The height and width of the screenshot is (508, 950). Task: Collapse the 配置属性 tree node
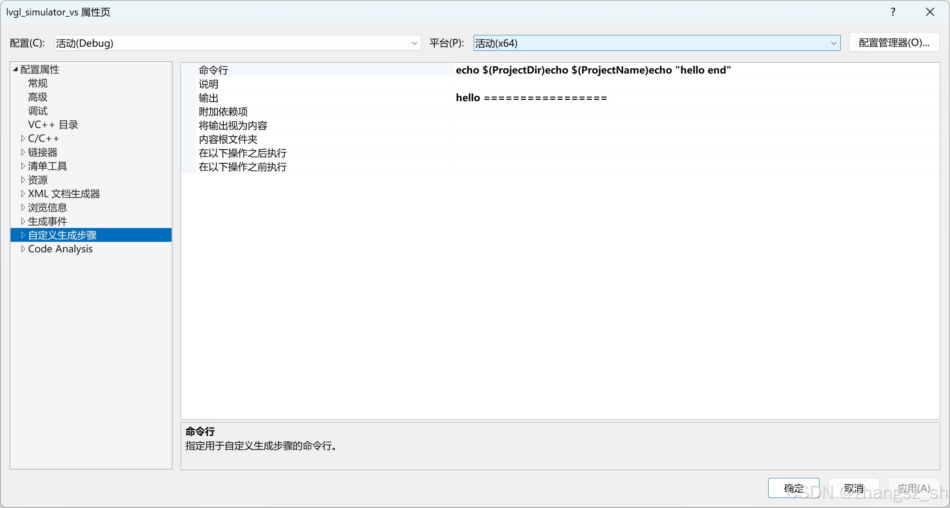click(x=15, y=69)
